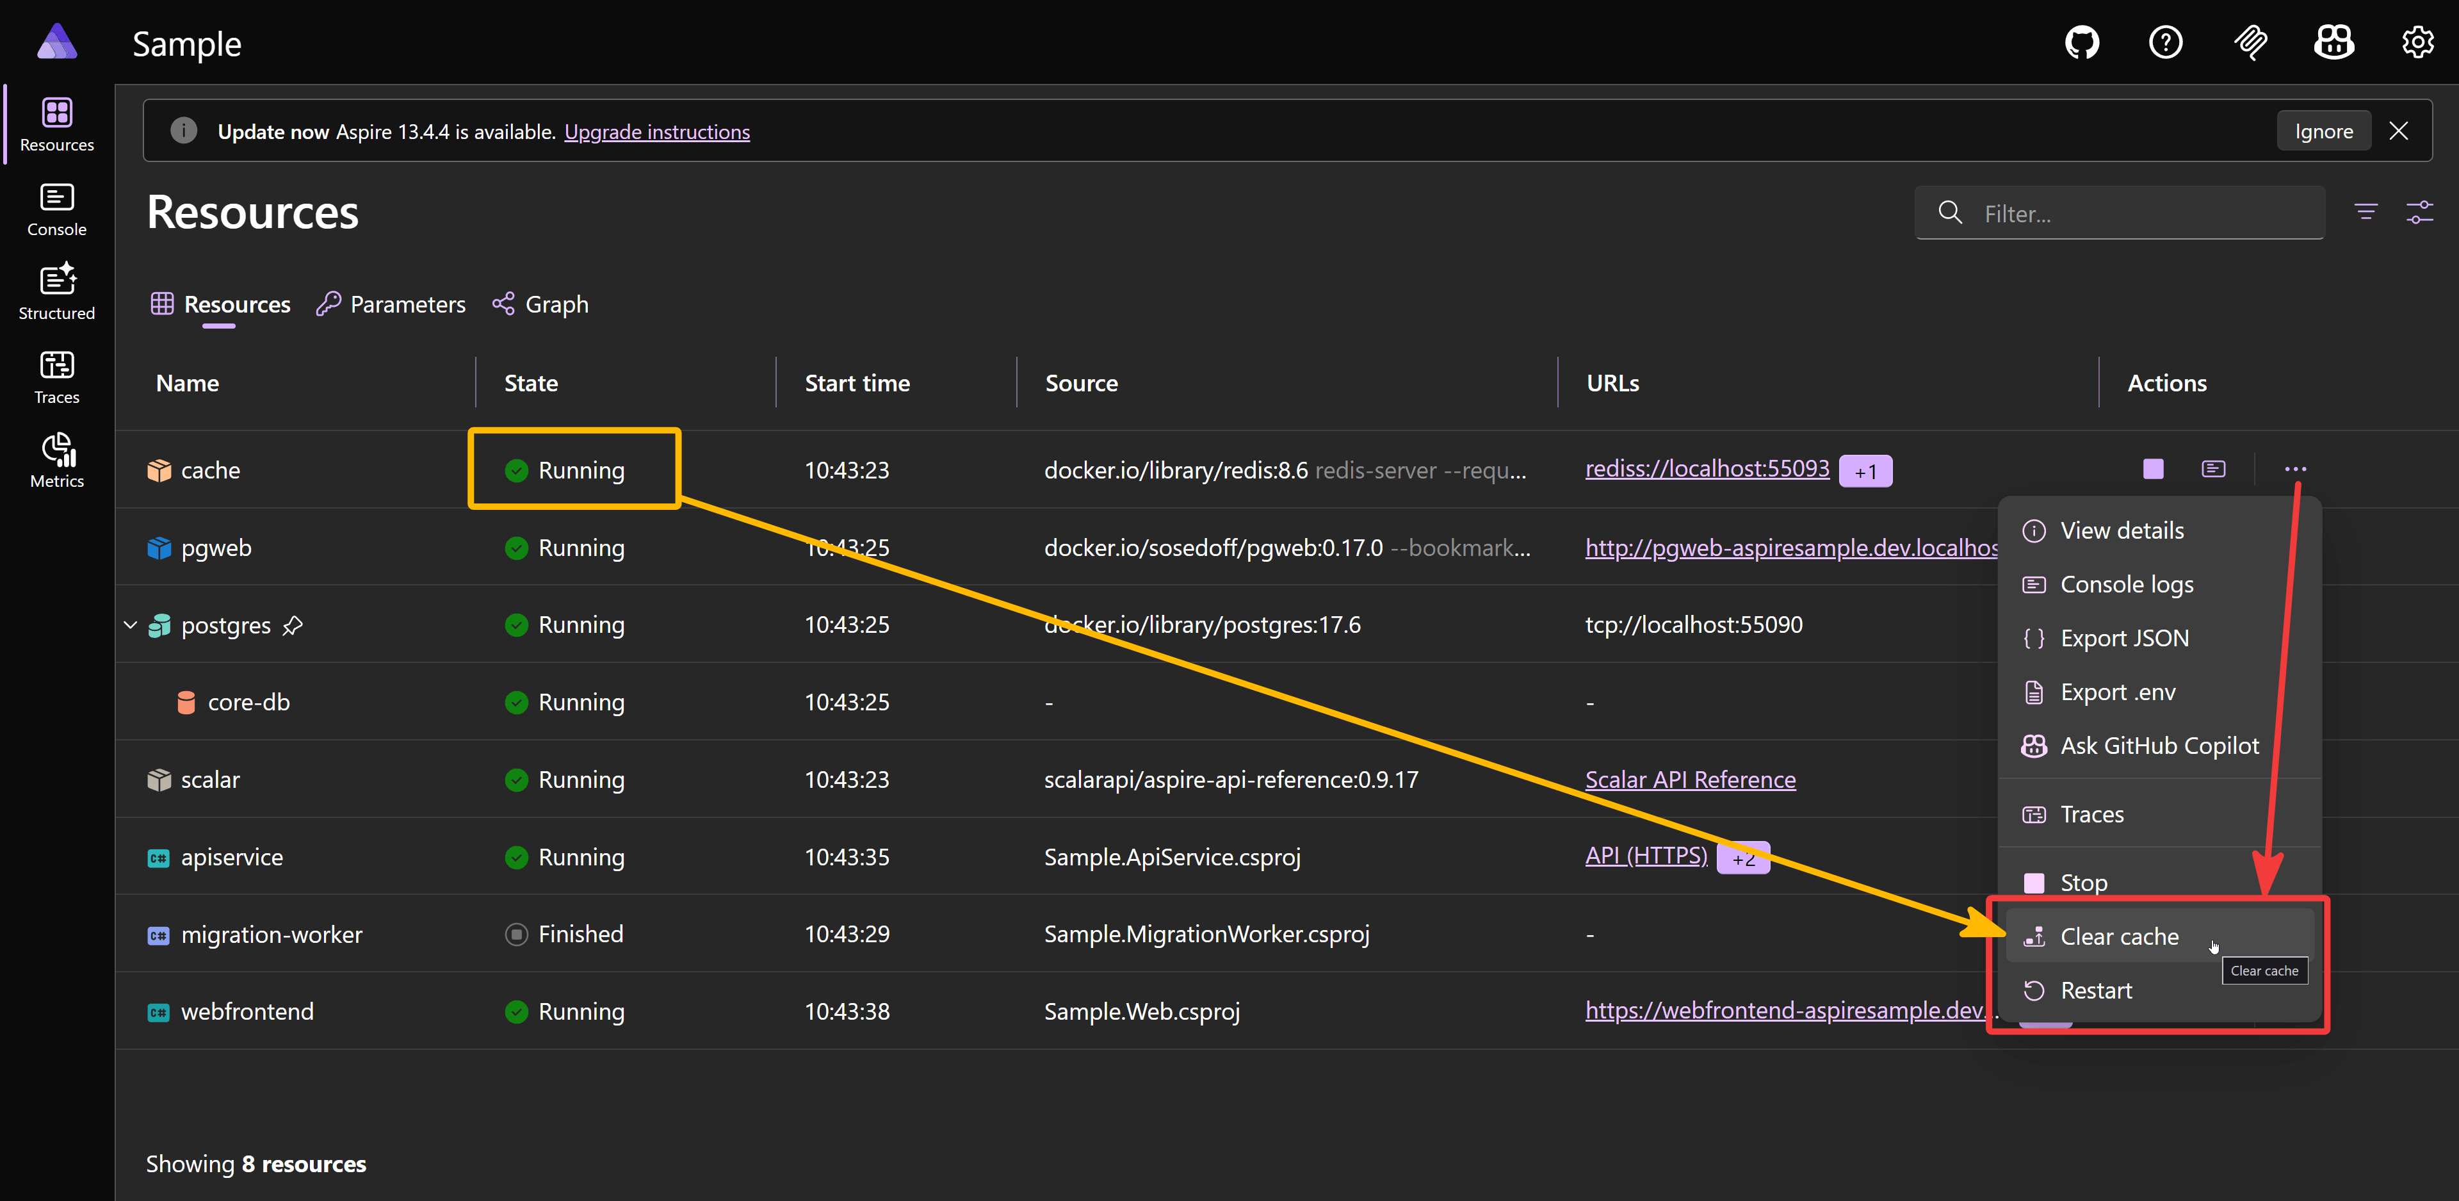2459x1201 pixels.
Task: Select the postgres resource name
Action: click(226, 625)
